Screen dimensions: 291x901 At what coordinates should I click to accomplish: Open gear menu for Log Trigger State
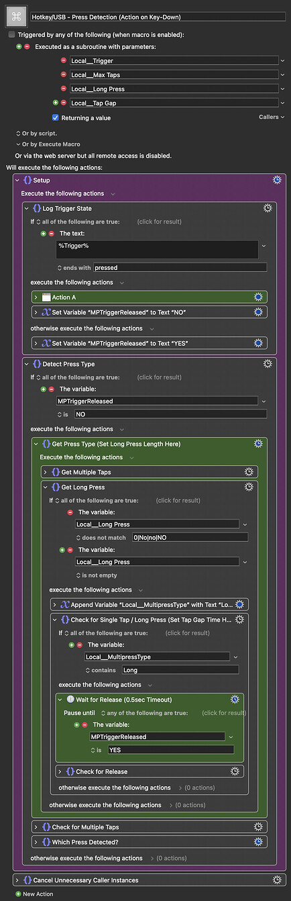(x=268, y=208)
